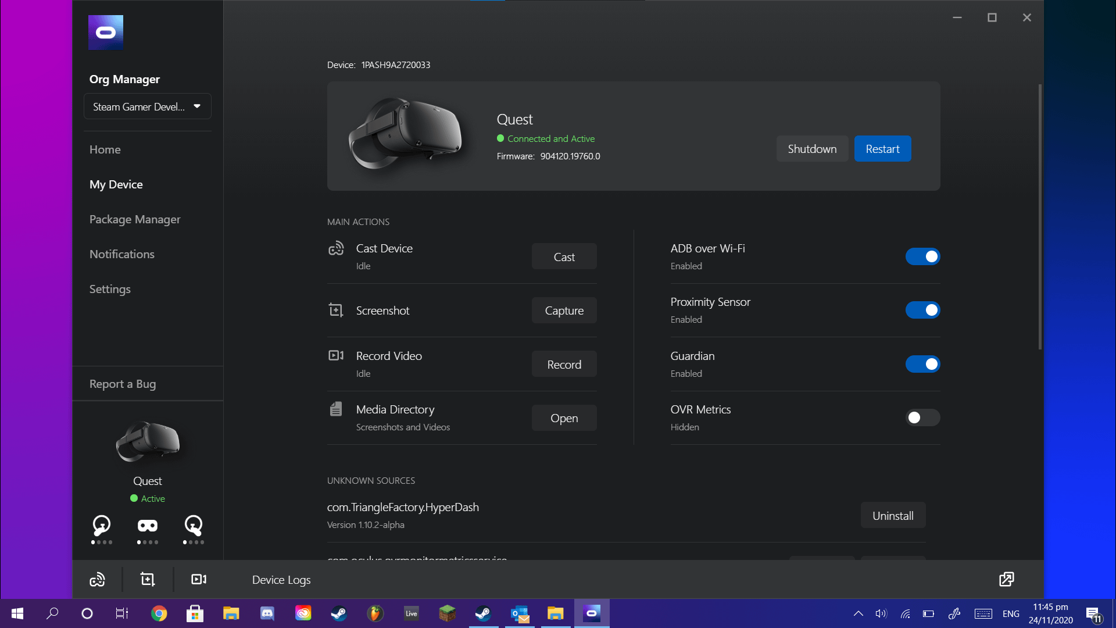Viewport: 1116px width, 628px height.
Task: Turn off the Proximity Sensor toggle
Action: pyautogui.click(x=922, y=310)
